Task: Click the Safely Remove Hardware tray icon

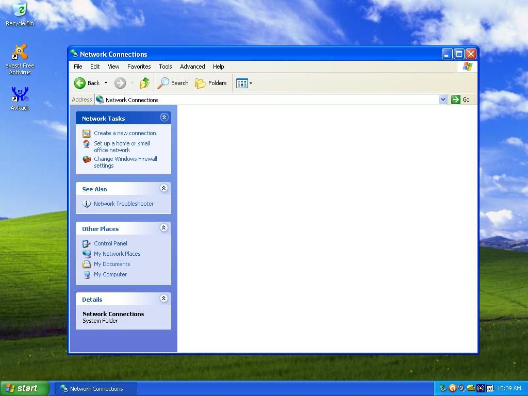Action: tap(443, 388)
